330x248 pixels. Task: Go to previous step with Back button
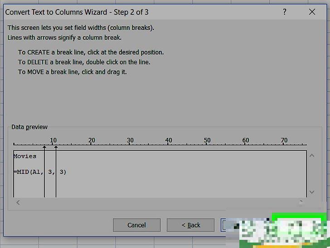(x=191, y=225)
